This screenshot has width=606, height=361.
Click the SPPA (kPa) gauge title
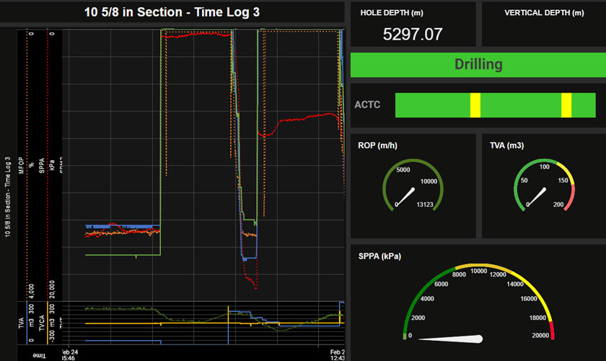(379, 256)
